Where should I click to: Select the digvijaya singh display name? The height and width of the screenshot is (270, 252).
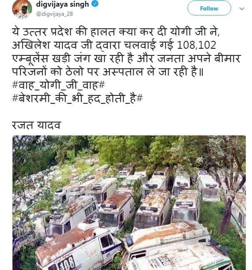pyautogui.click(x=62, y=4)
